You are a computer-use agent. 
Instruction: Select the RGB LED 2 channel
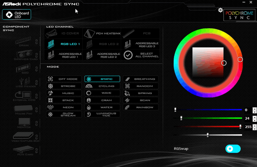[102, 44]
